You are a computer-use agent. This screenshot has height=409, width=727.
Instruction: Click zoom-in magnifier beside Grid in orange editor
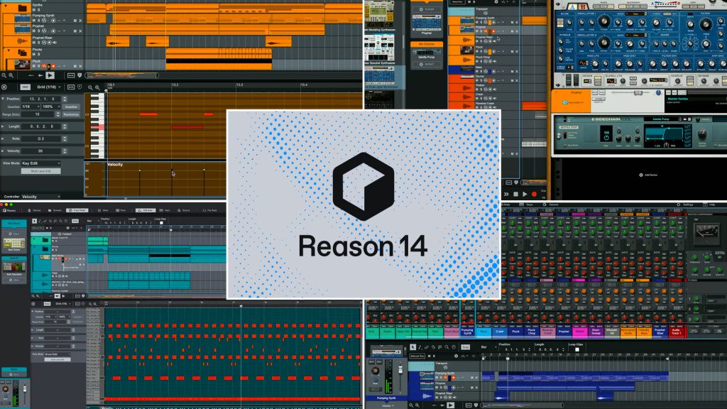click(97, 87)
